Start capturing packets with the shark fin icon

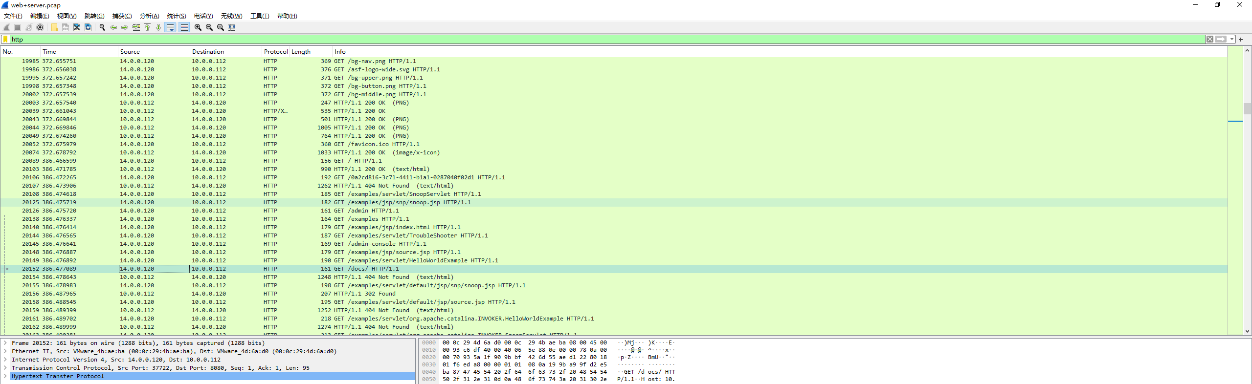(6, 27)
